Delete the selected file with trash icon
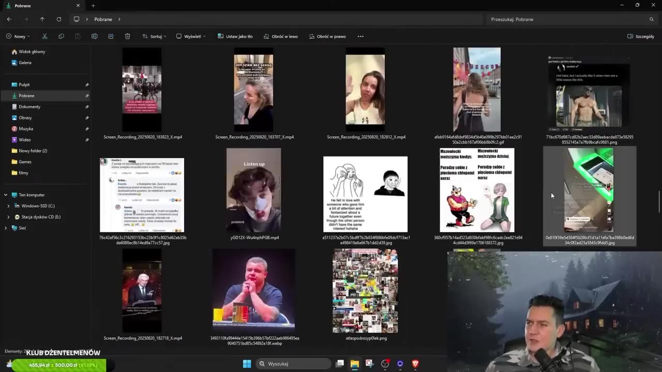Image resolution: width=662 pixels, height=372 pixels. [x=127, y=36]
